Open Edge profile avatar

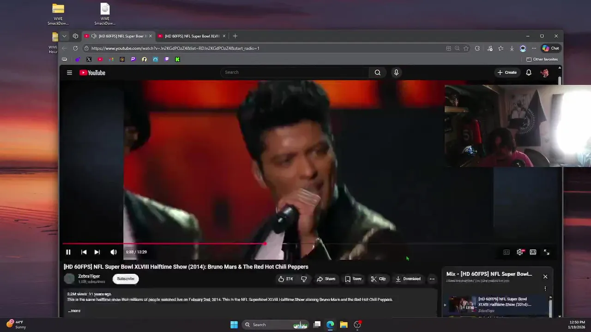coord(523,48)
